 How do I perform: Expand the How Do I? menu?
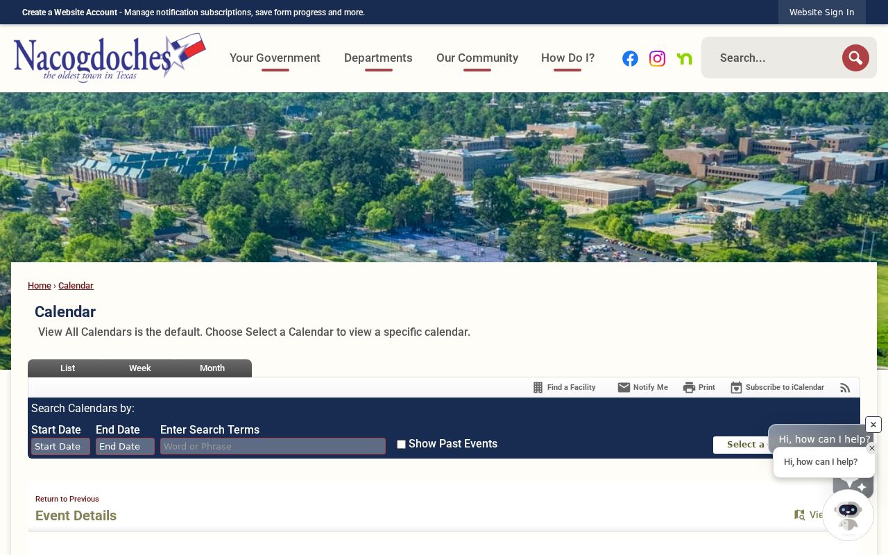(x=567, y=58)
